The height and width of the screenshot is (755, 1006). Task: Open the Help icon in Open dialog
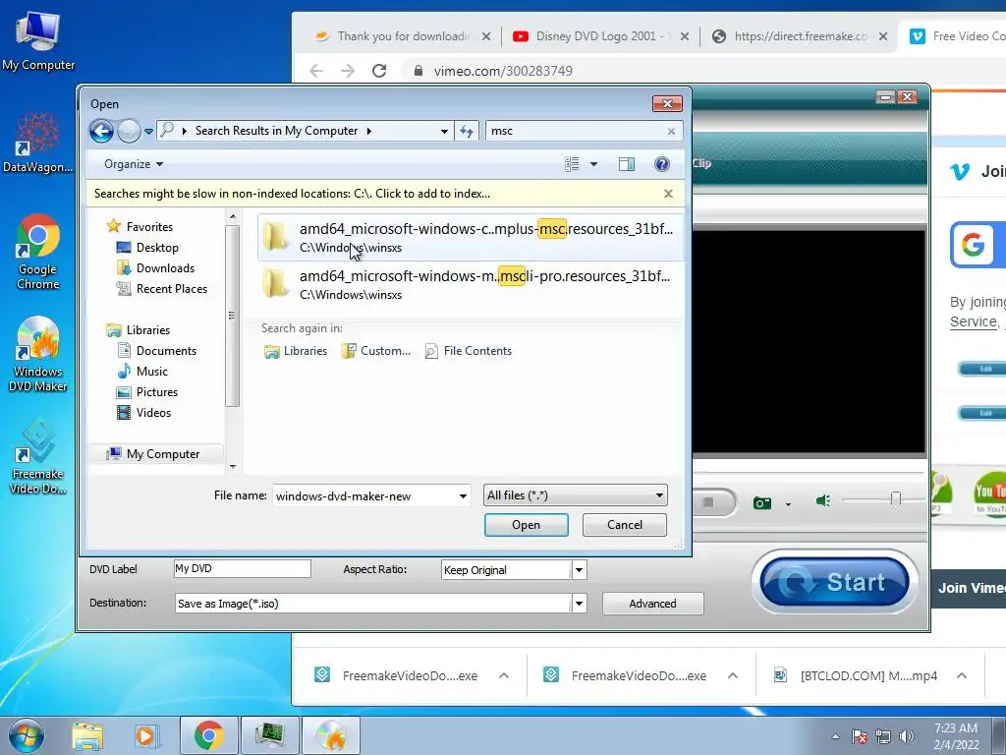tap(662, 164)
